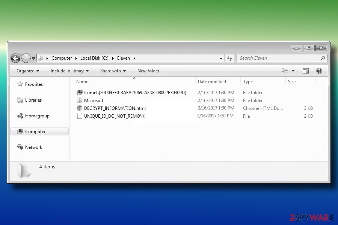Click the 2 KB size cell
The width and height of the screenshot is (338, 225).
[x=308, y=116]
